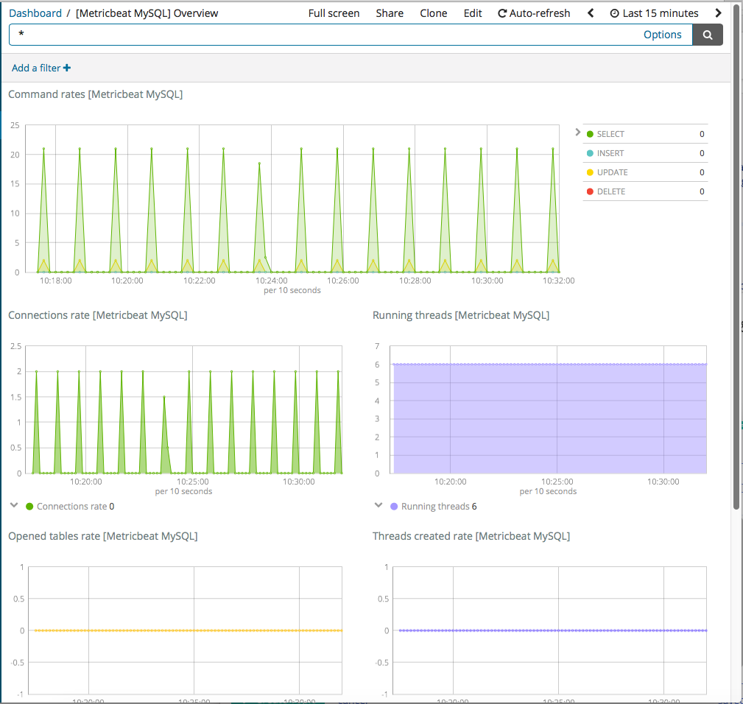Go to the next time range arrow
The width and height of the screenshot is (743, 704).
pyautogui.click(x=719, y=13)
